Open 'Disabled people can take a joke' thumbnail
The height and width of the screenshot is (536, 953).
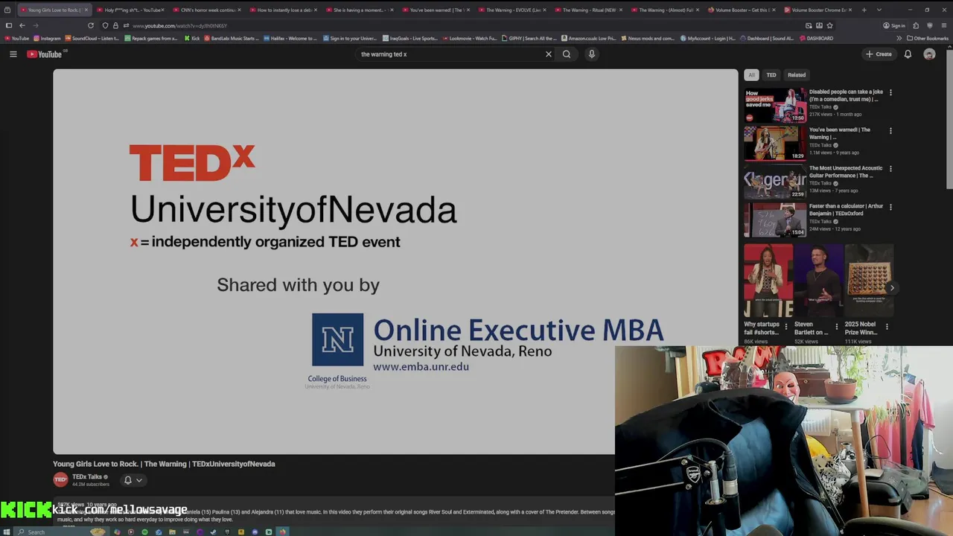tap(775, 105)
